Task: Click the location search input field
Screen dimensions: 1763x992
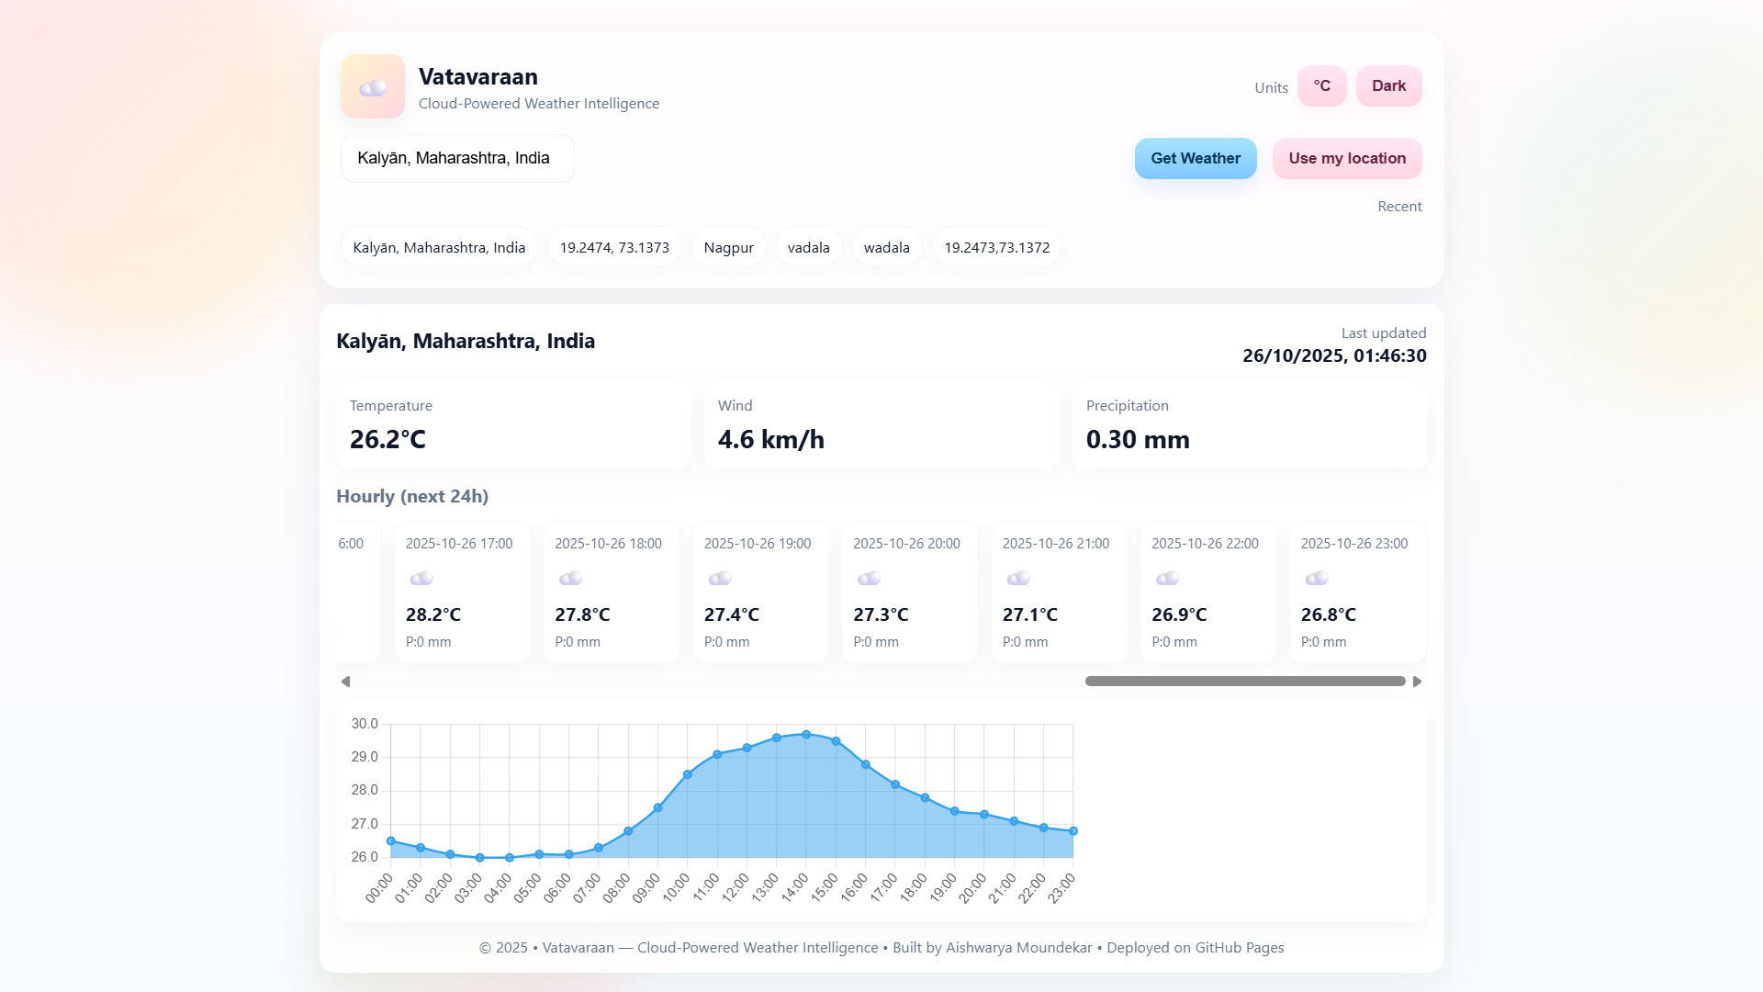Action: click(x=456, y=158)
